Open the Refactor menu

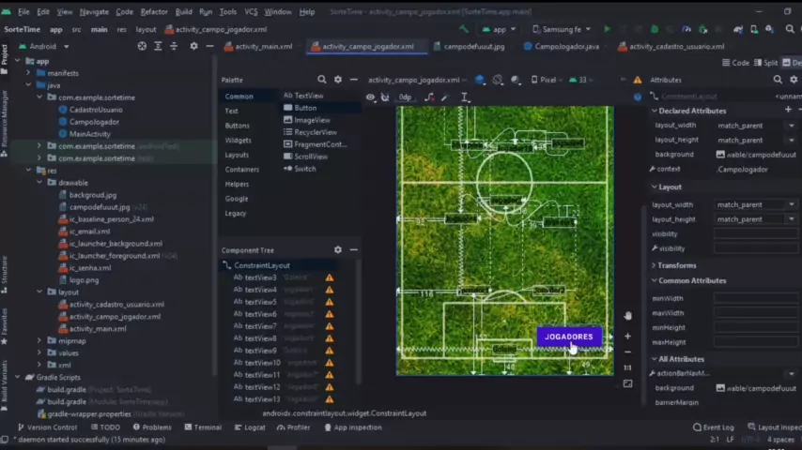coord(154,12)
